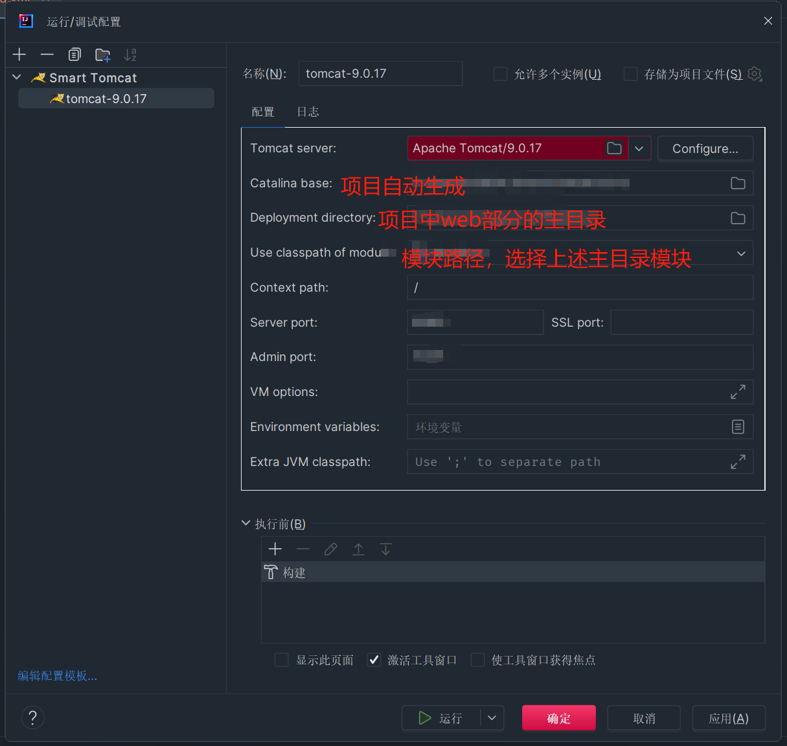Select tomcat-9.0.17 configuration in tree
This screenshot has width=787, height=746.
point(116,99)
